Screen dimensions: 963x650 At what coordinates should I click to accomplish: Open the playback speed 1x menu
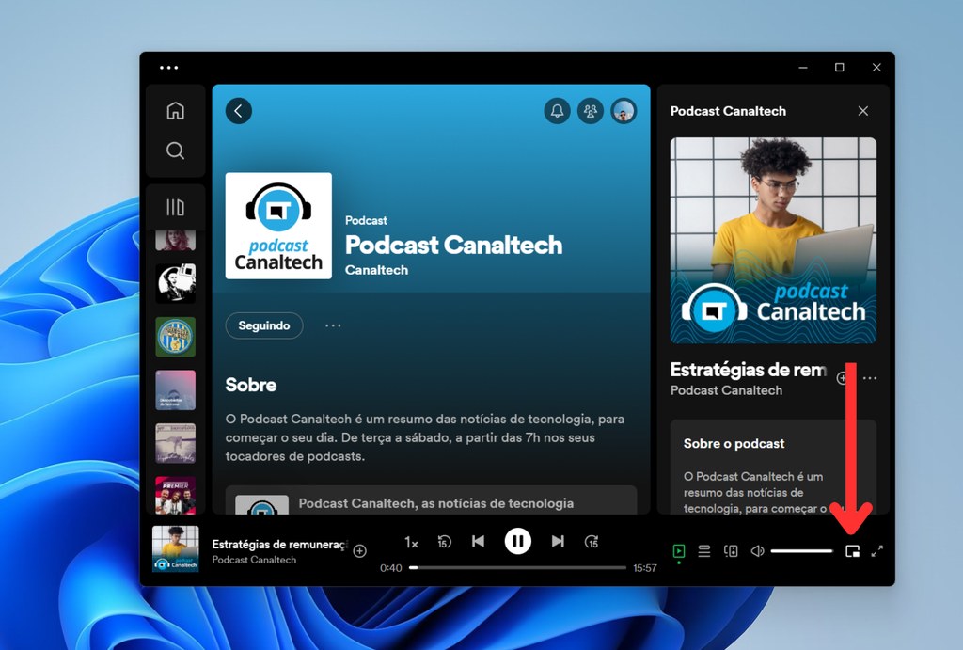[411, 541]
